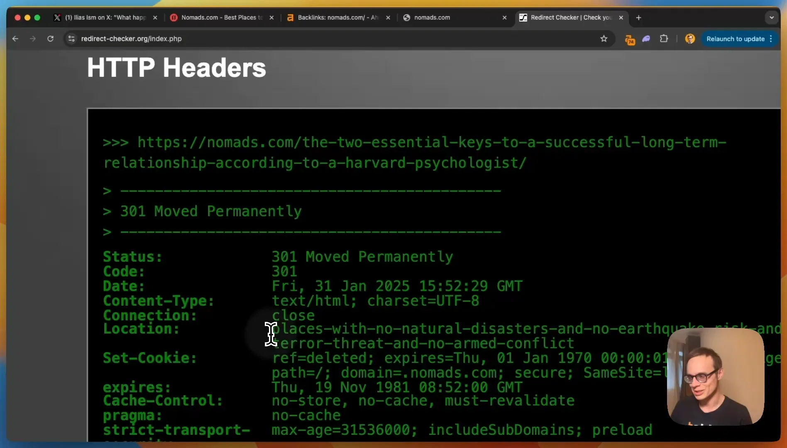Open Chrome three-dot menu

point(771,39)
